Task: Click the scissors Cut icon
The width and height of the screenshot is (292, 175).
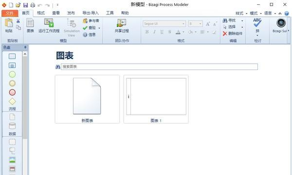Action: tap(18, 21)
